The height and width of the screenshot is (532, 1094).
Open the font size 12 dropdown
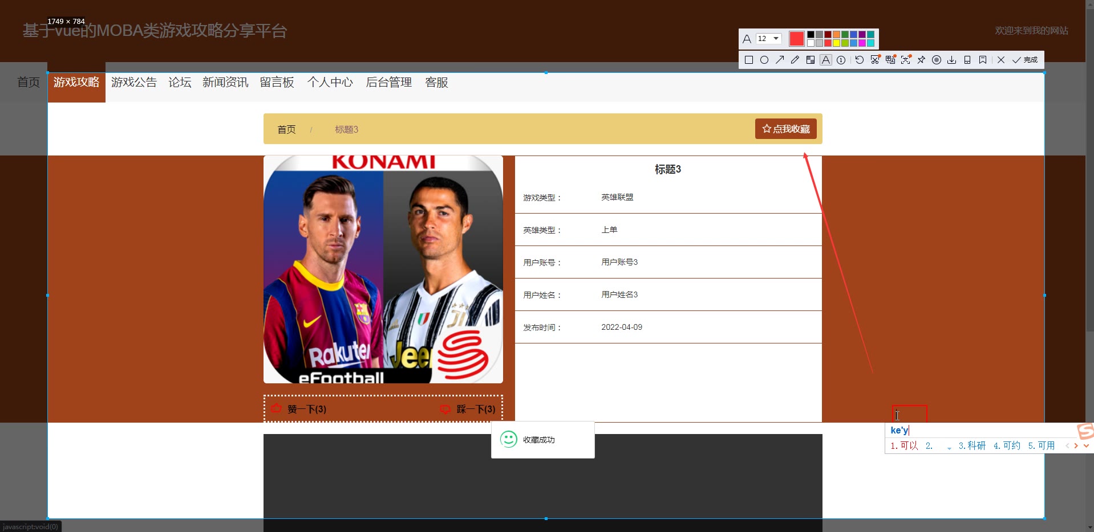click(768, 39)
